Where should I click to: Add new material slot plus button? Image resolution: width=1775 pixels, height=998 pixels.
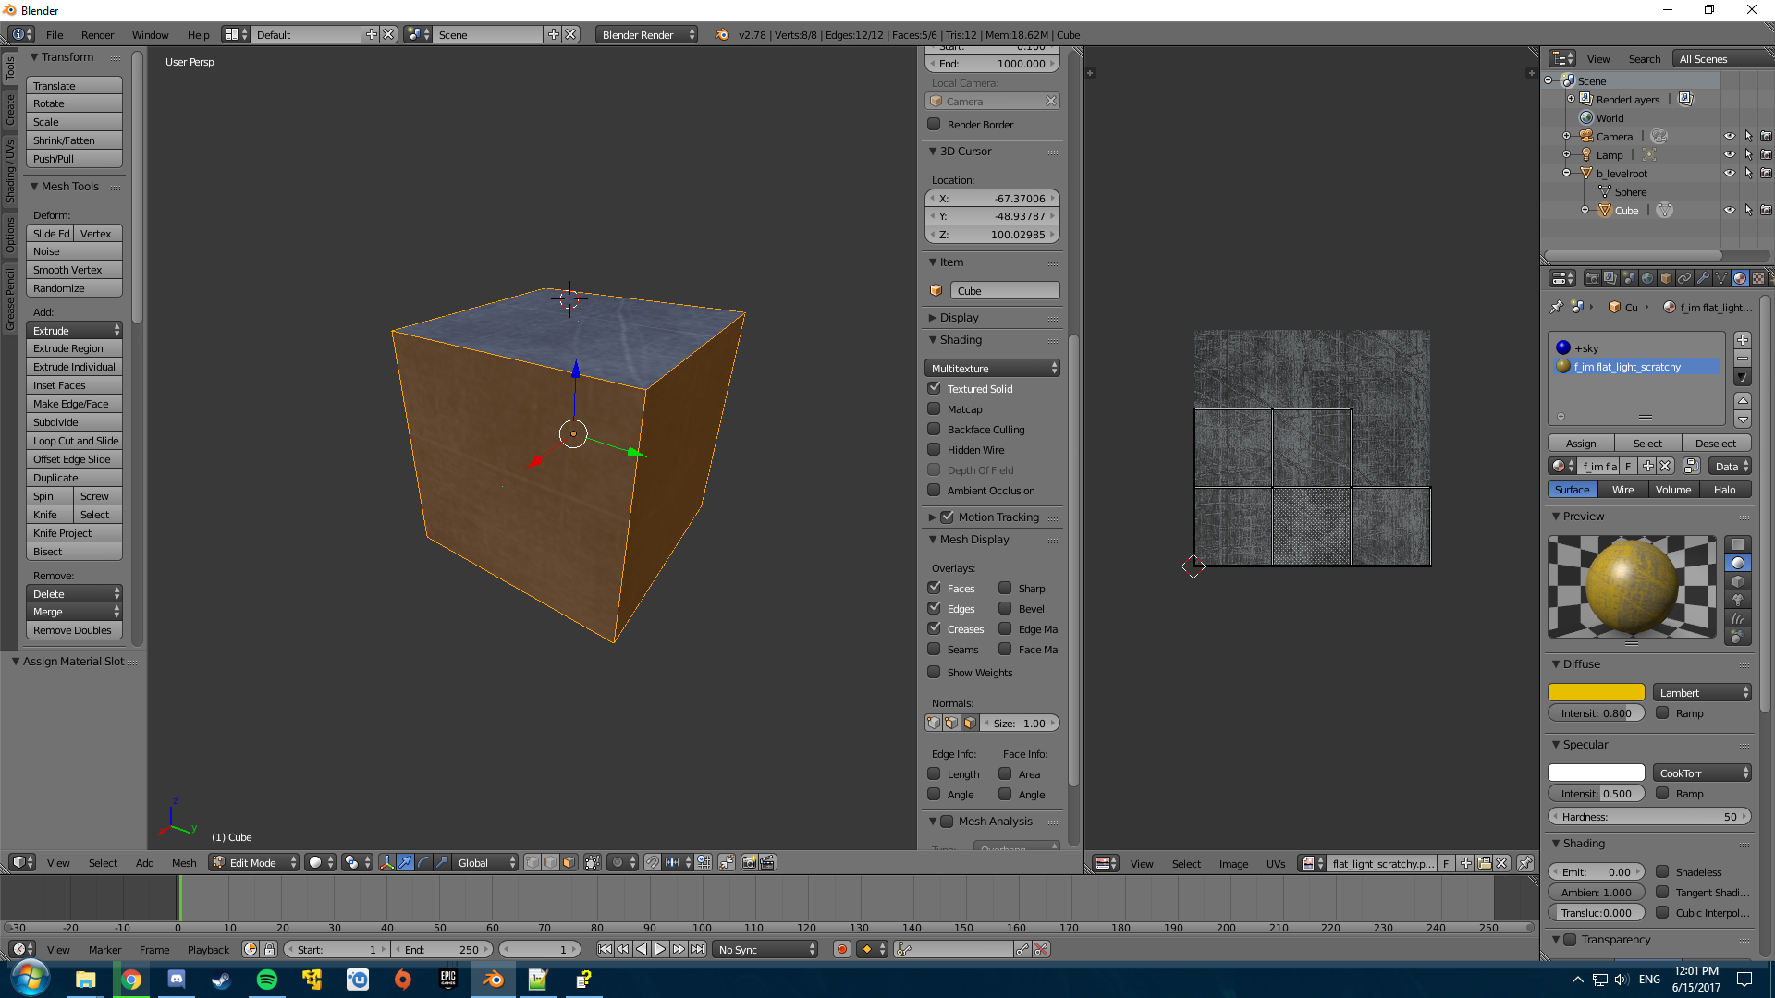tap(1743, 340)
